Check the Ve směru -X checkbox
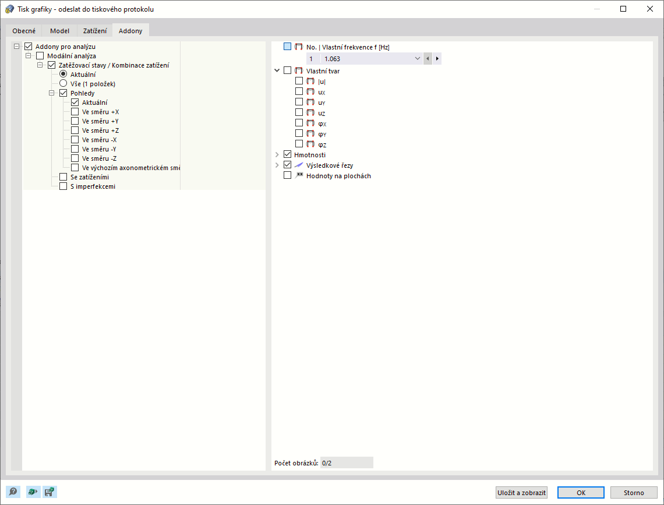The image size is (664, 505). (x=75, y=139)
